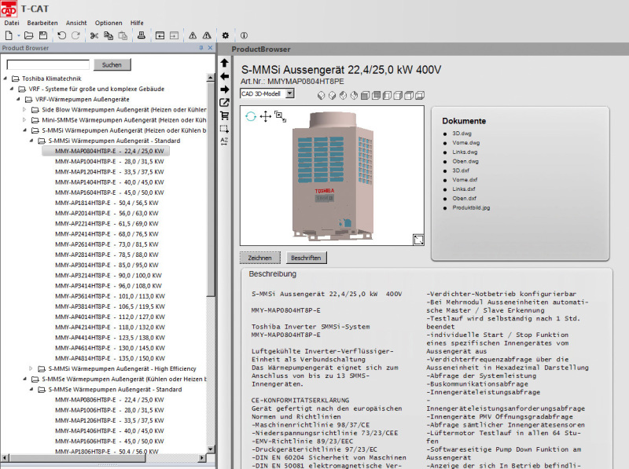The width and height of the screenshot is (629, 469).
Task: Click the first warning triangle icon
Action: pyautogui.click(x=193, y=35)
